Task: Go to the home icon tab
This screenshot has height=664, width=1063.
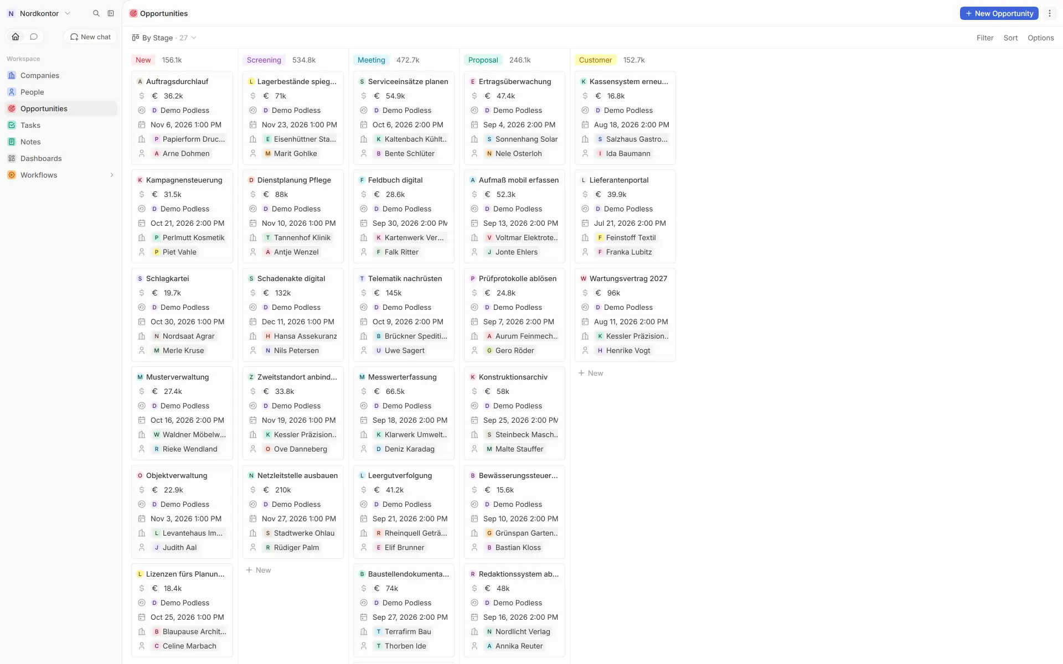Action: coord(16,37)
